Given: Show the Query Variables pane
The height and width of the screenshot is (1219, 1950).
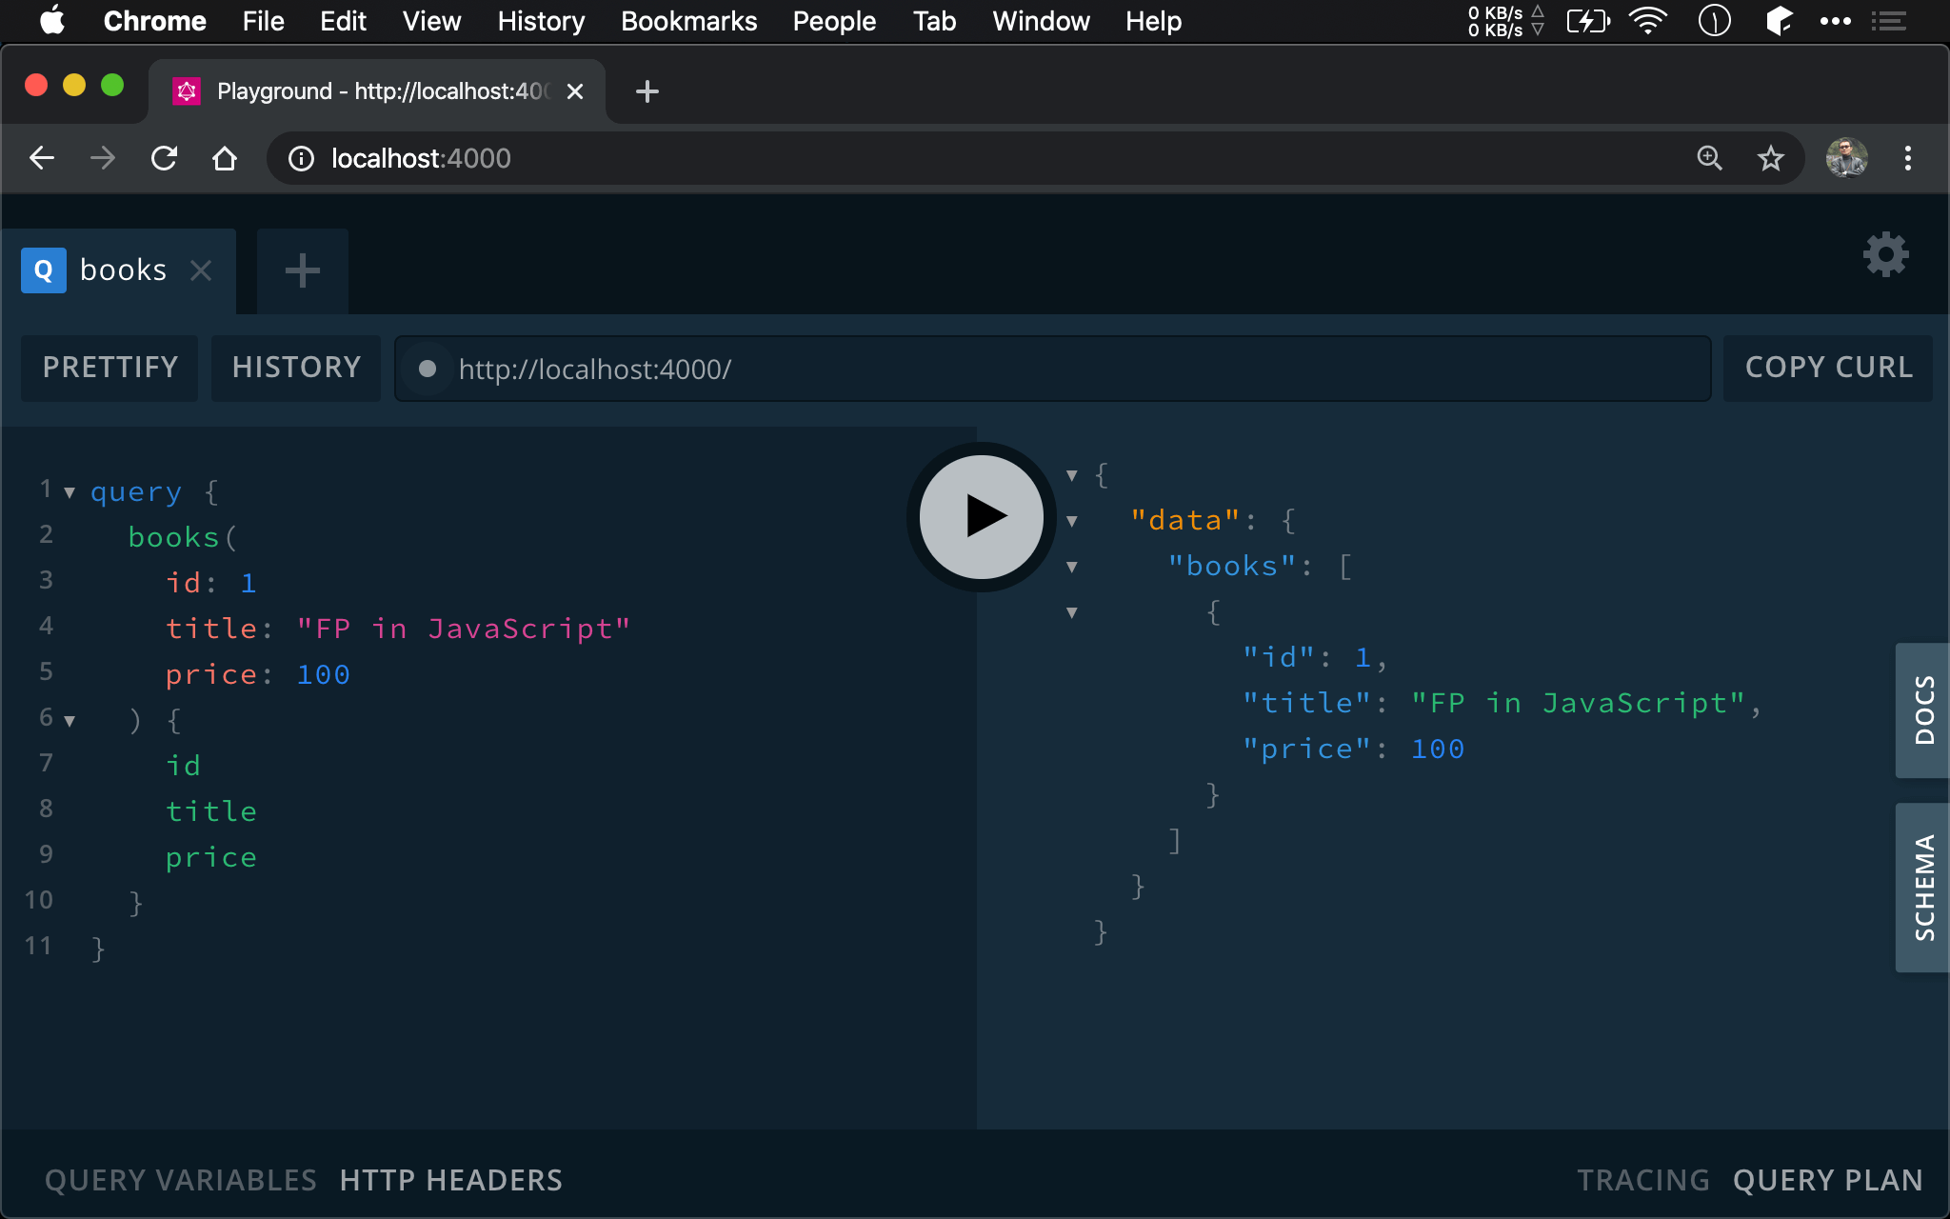Looking at the screenshot, I should [x=181, y=1180].
